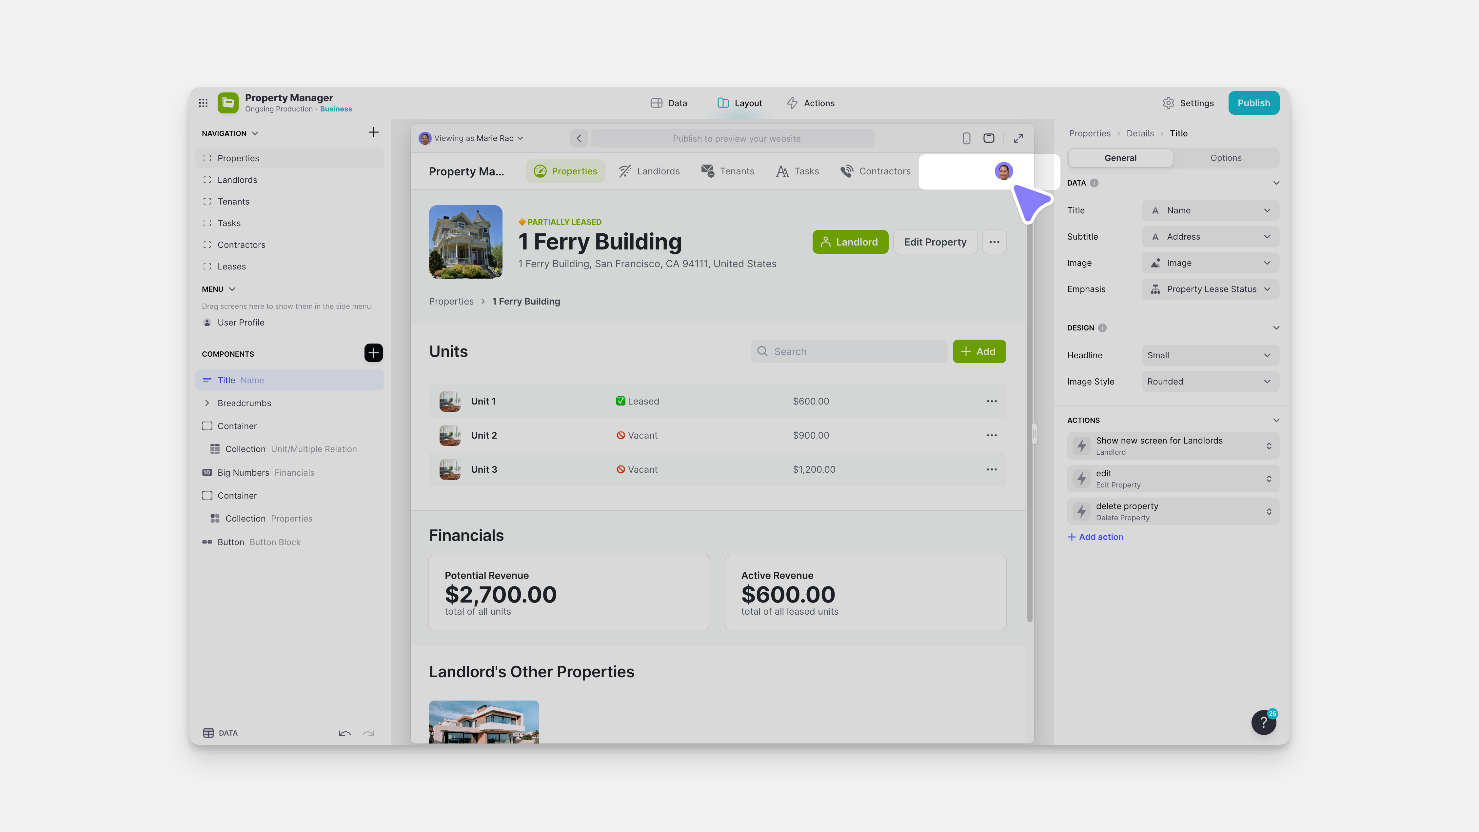Open the Image Style dropdown showing Rounded
1479x832 pixels.
coord(1210,381)
